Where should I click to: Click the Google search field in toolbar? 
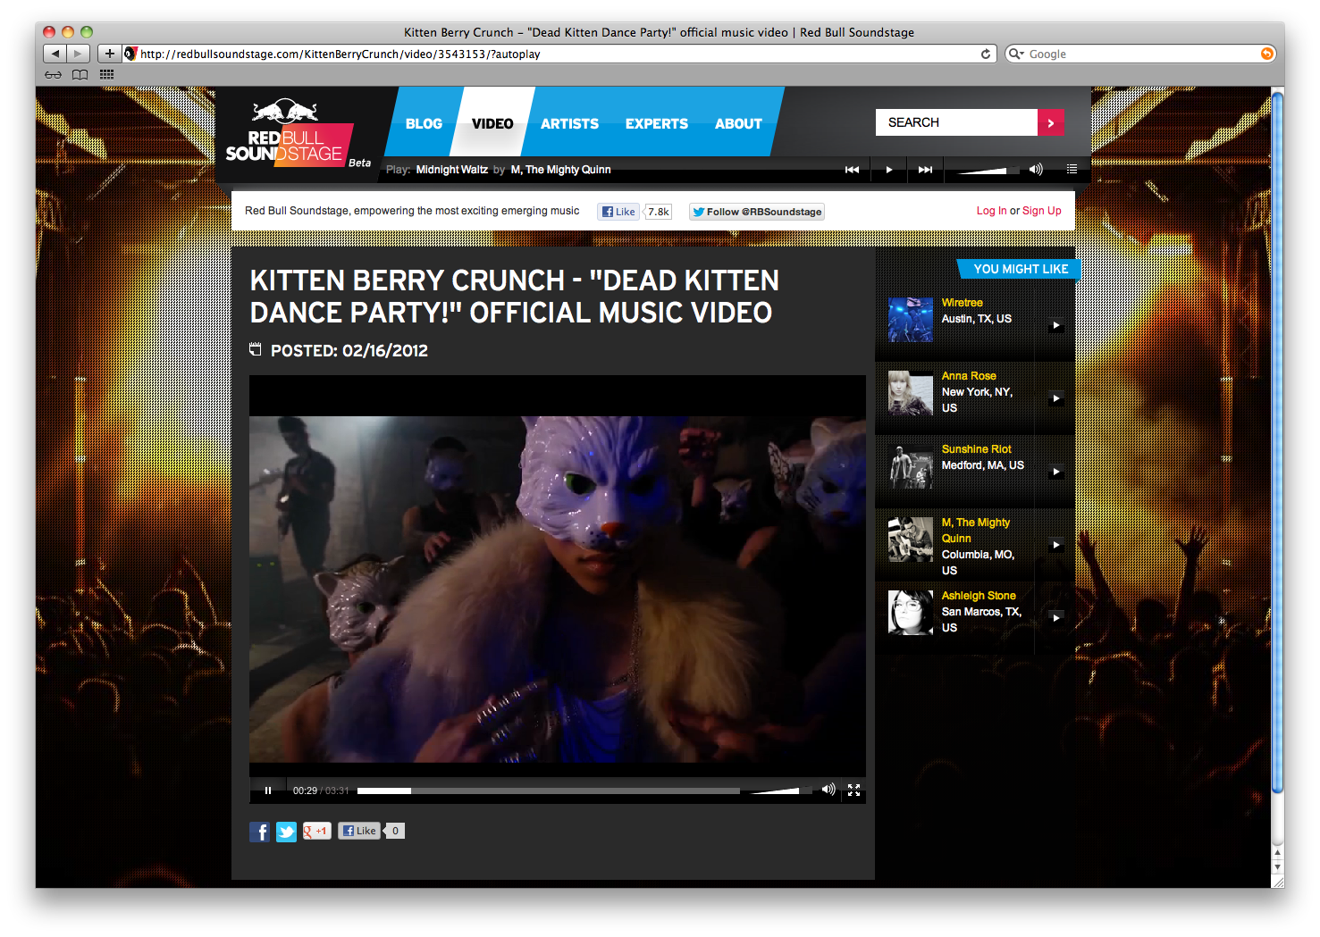click(x=1140, y=54)
